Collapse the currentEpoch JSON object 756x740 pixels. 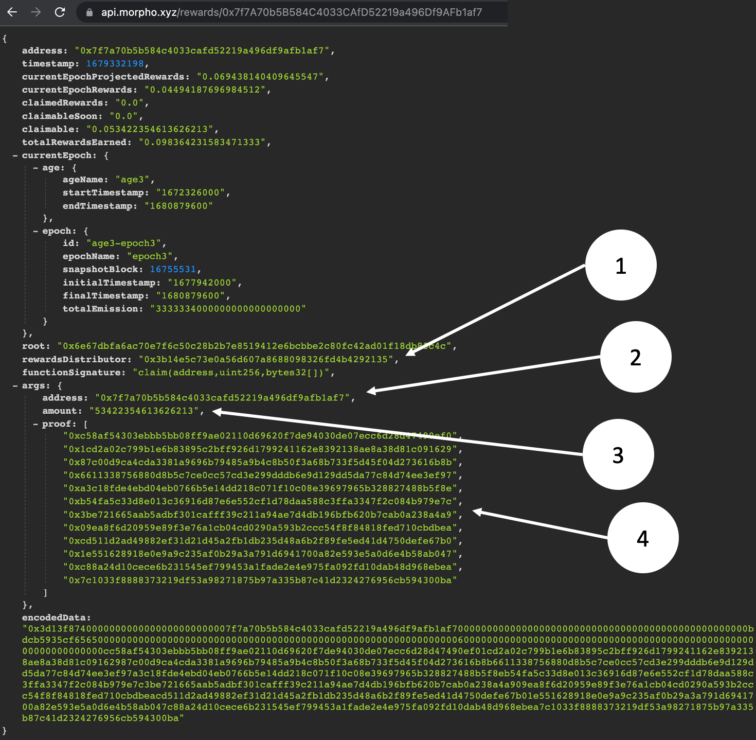tap(15, 155)
